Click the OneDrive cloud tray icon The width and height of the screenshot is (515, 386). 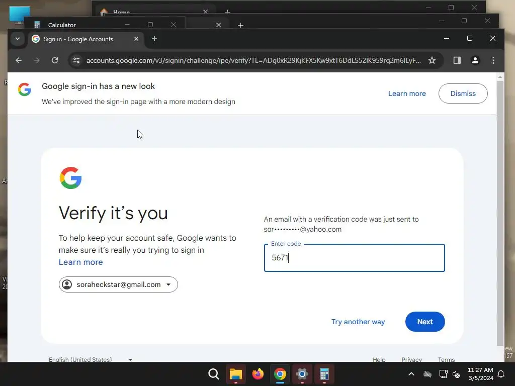(427, 374)
